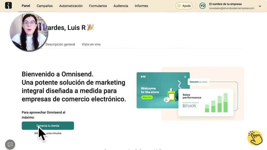This screenshot has height=150, width=267.
Task: Click the Conecta tu tienda button
Action: point(48,126)
